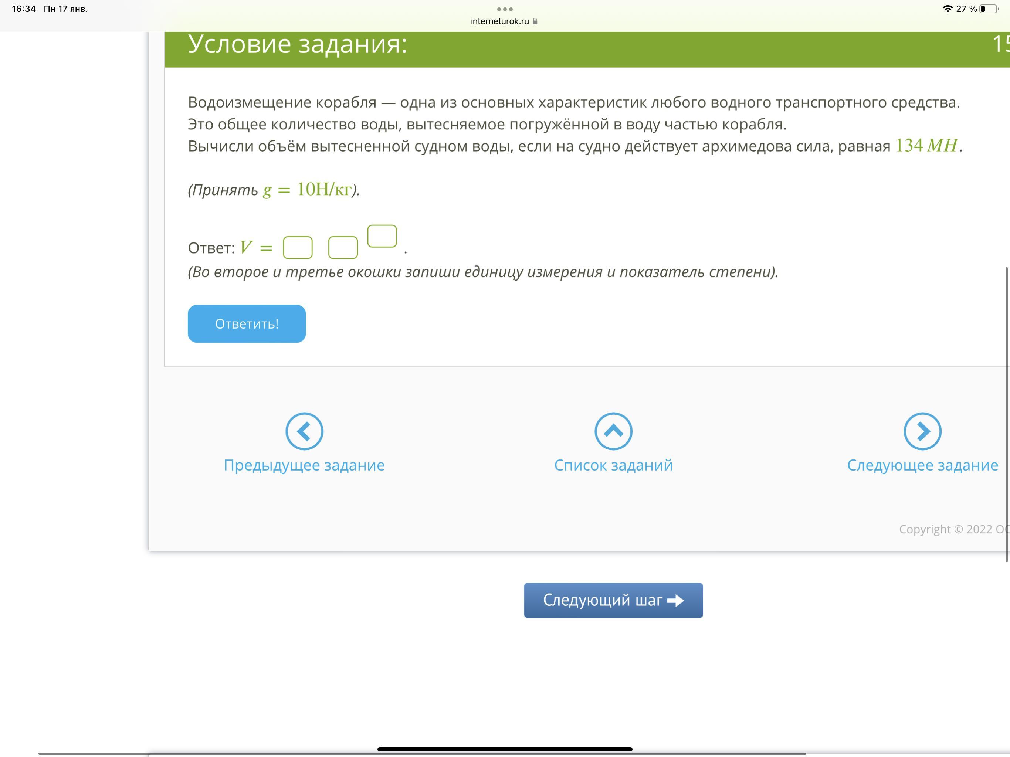Tap the interneturok.ru address bar
This screenshot has width=1010, height=757.
click(x=500, y=21)
